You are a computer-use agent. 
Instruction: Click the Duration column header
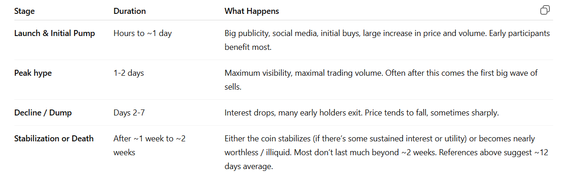130,11
